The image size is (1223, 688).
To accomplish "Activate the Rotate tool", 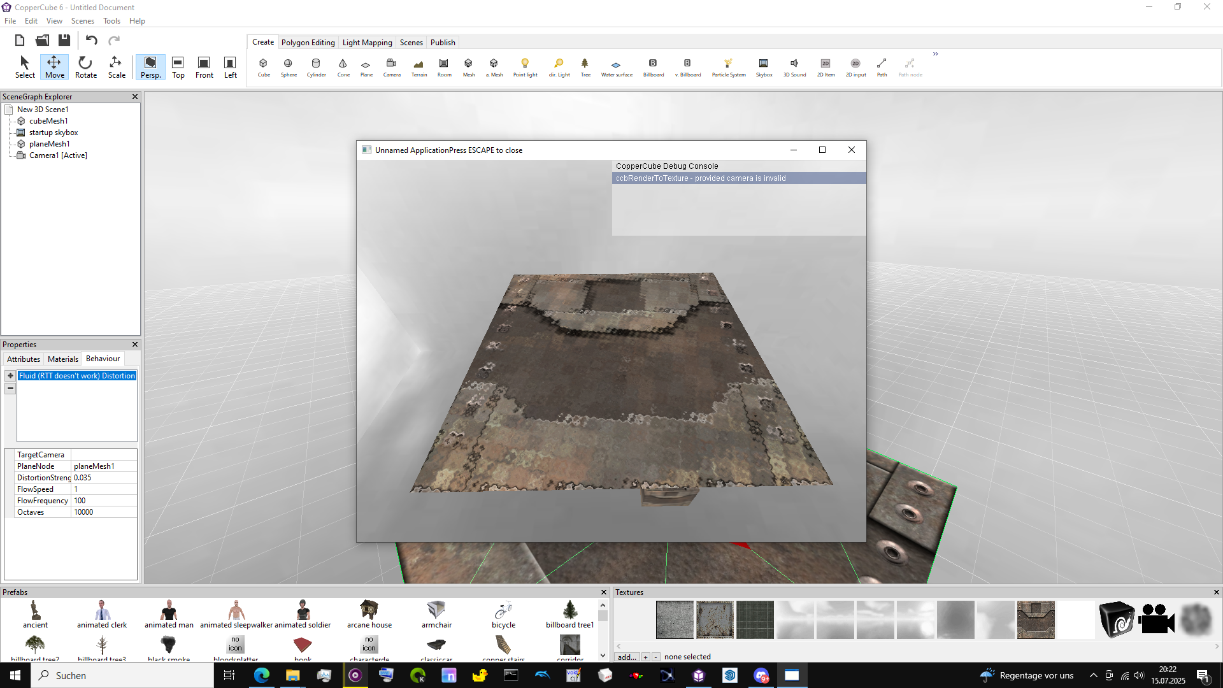I will (85, 67).
